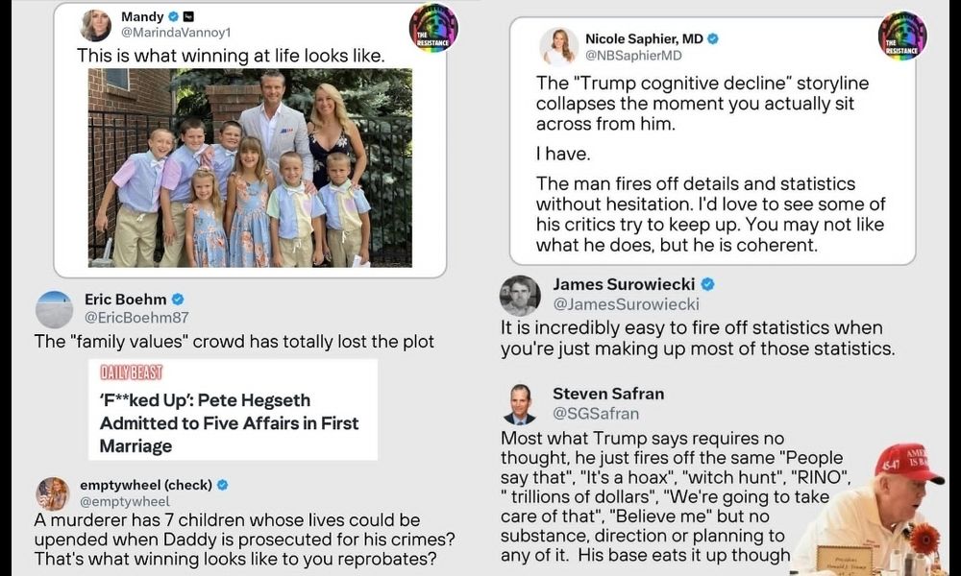The width and height of the screenshot is (961, 576).
Task: Click The Resistance logo on Nicole Saphier's tweet
Action: tap(902, 36)
